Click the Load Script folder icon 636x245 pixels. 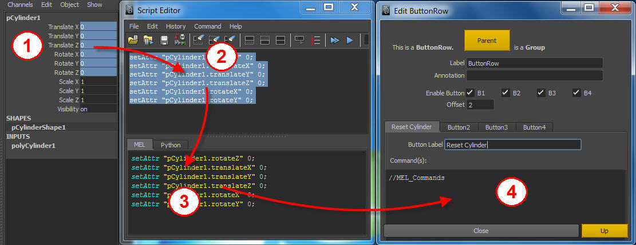point(133,40)
